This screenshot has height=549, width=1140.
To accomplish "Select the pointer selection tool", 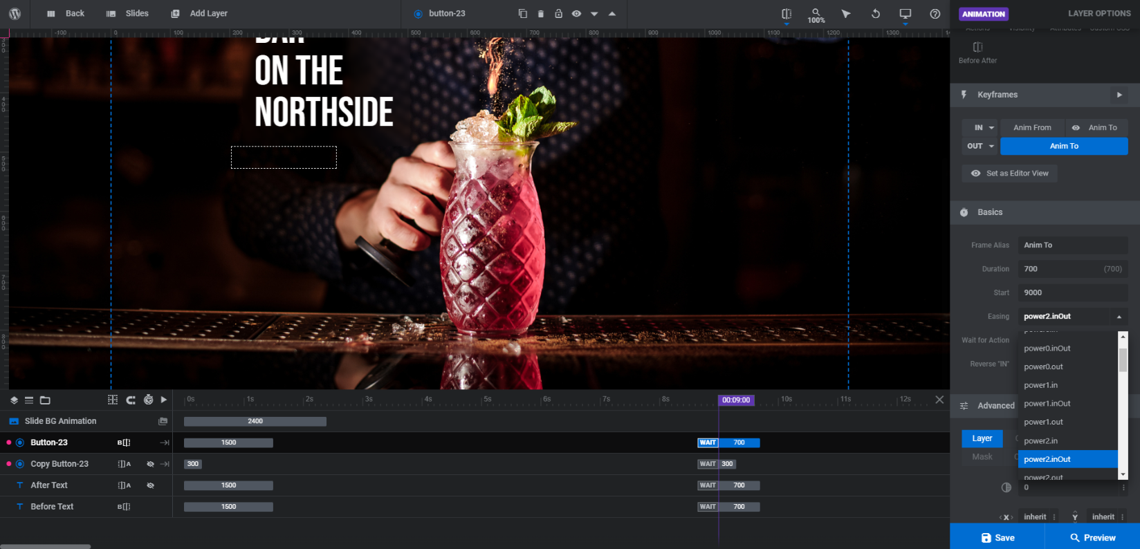I will click(x=845, y=14).
